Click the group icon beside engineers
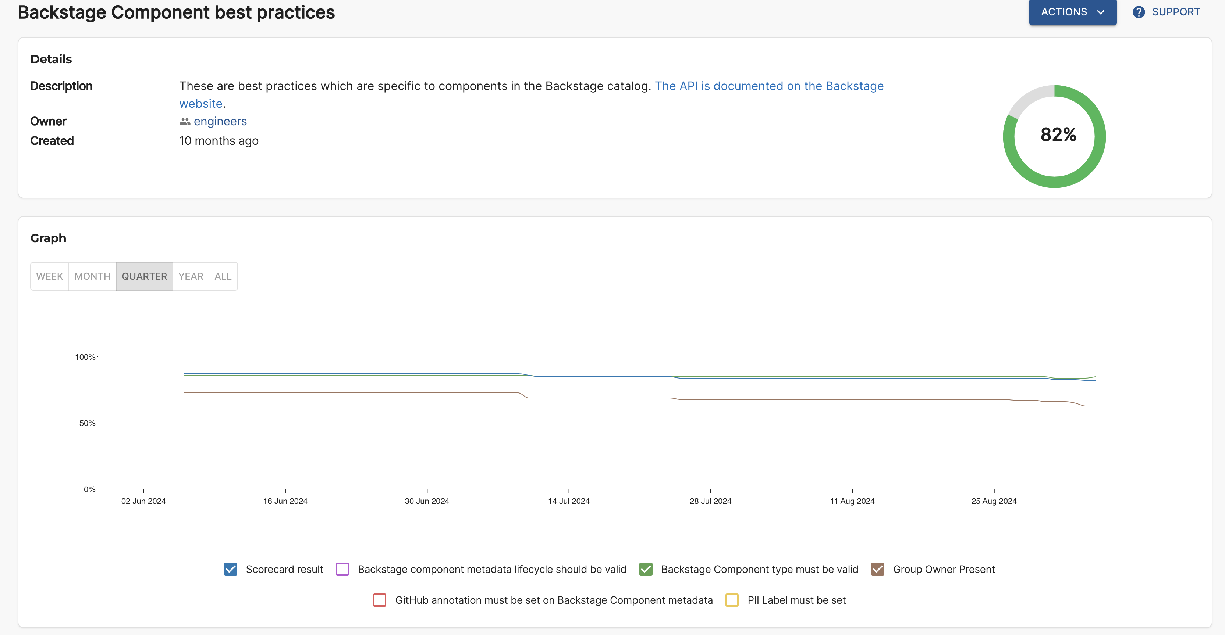This screenshot has width=1225, height=635. click(185, 121)
